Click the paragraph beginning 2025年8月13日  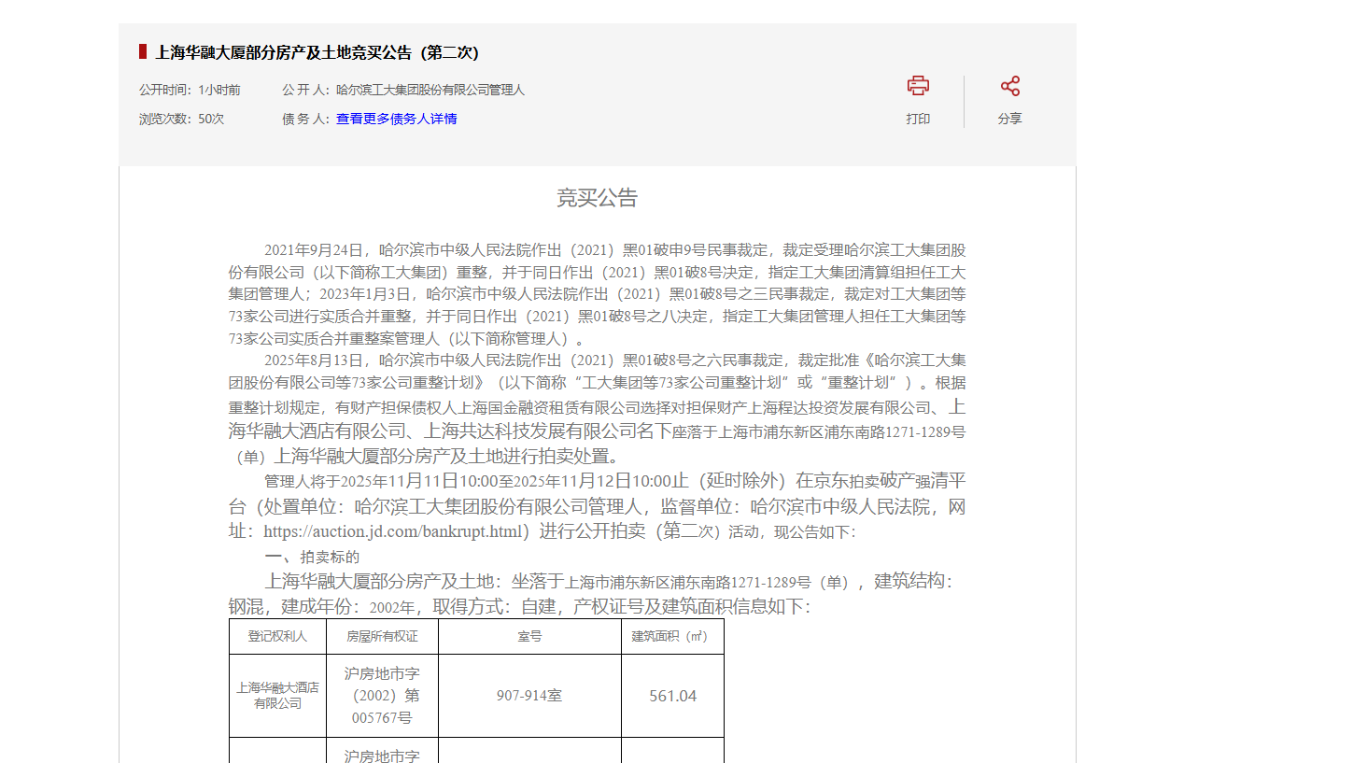pyautogui.click(x=598, y=408)
